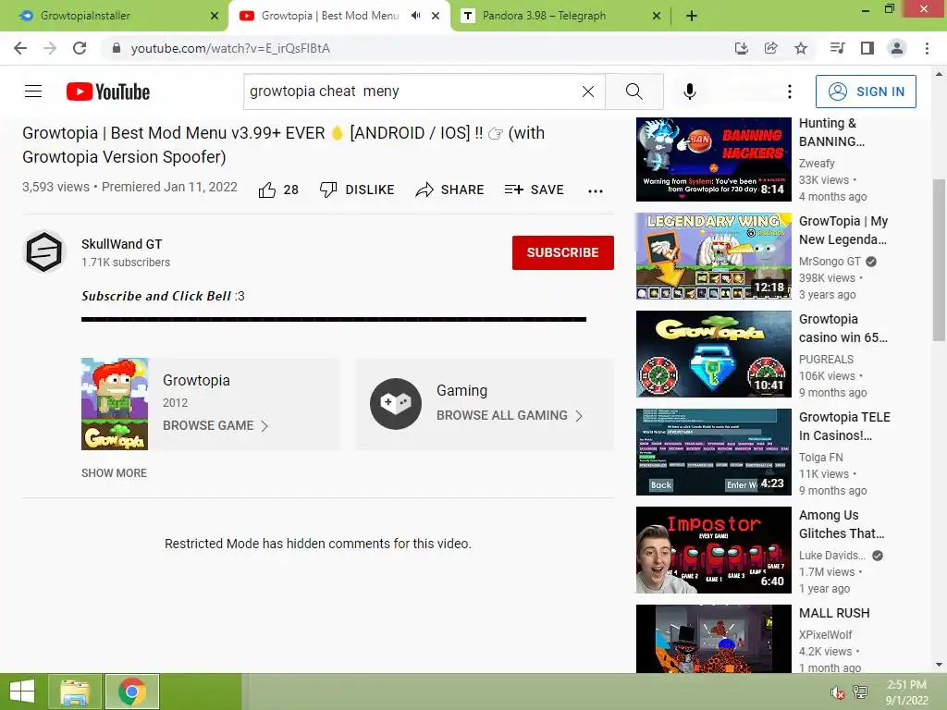The image size is (947, 710).
Task: Open a new browser tab
Action: pyautogui.click(x=692, y=16)
